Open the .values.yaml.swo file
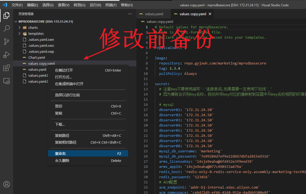Image resolution: width=306 pixels, height=194 pixels. pos(41,46)
